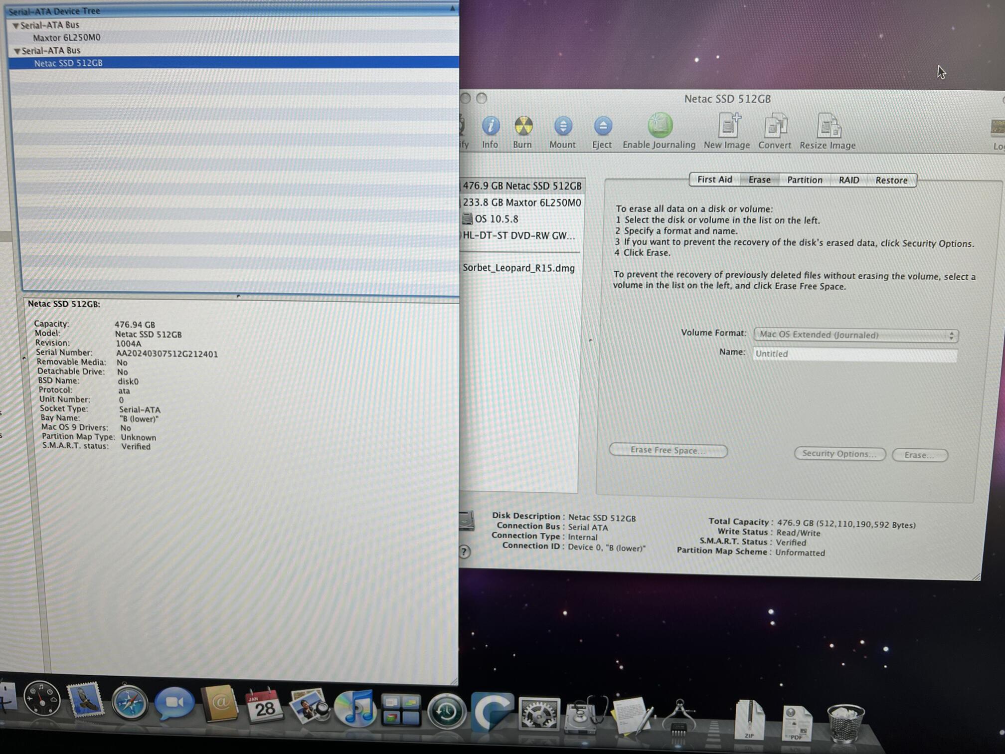This screenshot has height=754, width=1005.
Task: Select the OS 10.5.8 volume
Action: [x=496, y=219]
